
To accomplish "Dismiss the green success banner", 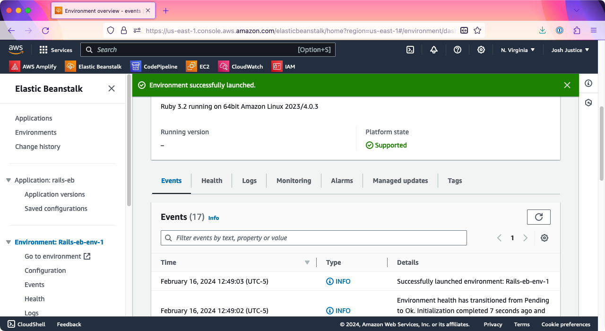I will (x=567, y=85).
